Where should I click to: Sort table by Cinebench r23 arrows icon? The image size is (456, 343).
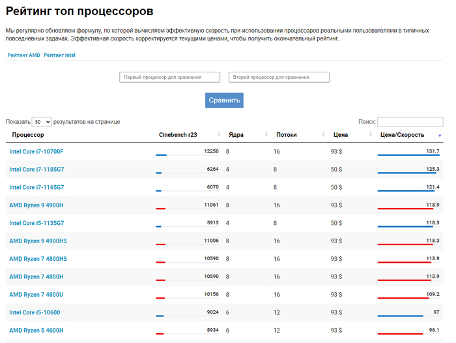219,135
